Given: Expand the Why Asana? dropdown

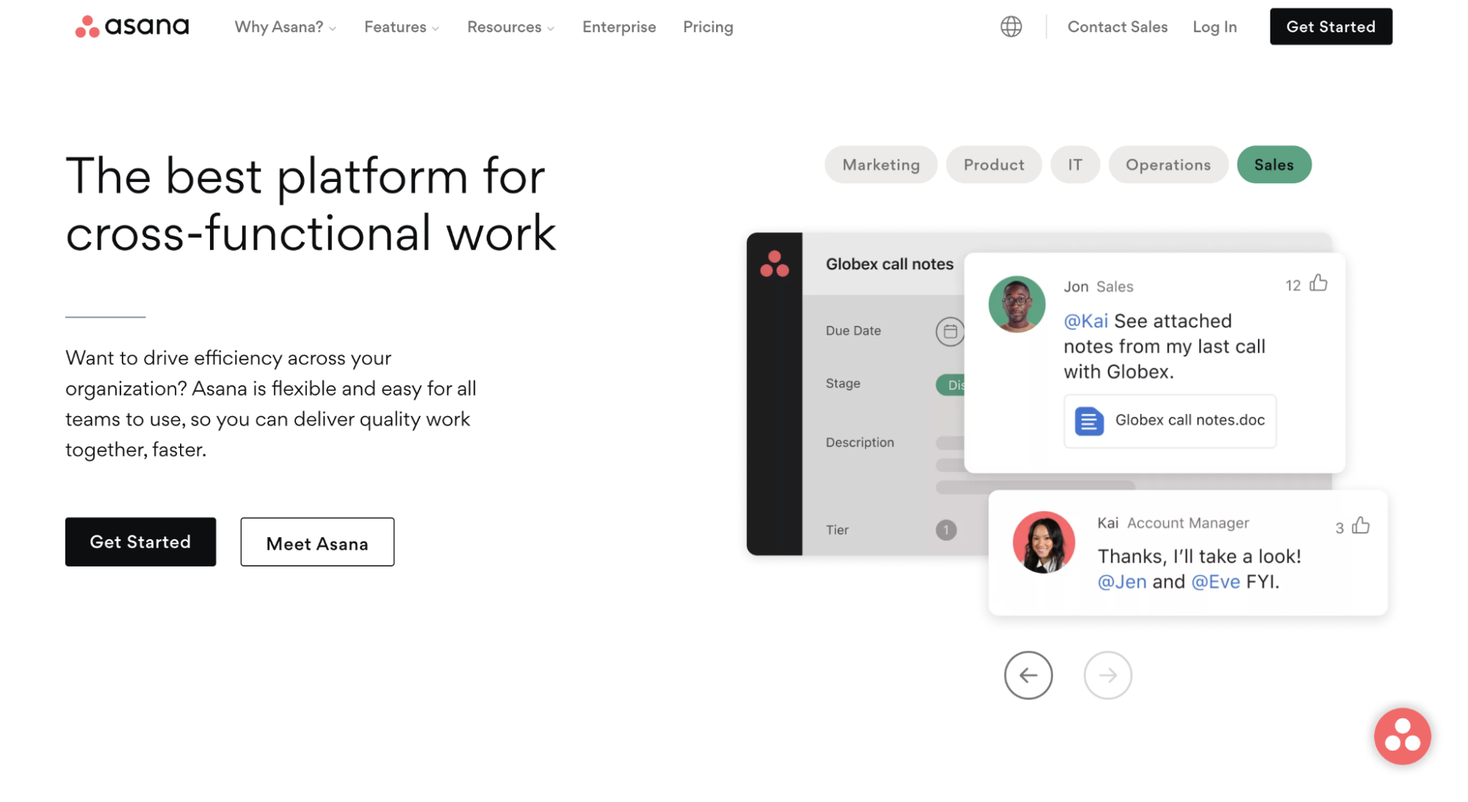Looking at the screenshot, I should [284, 26].
